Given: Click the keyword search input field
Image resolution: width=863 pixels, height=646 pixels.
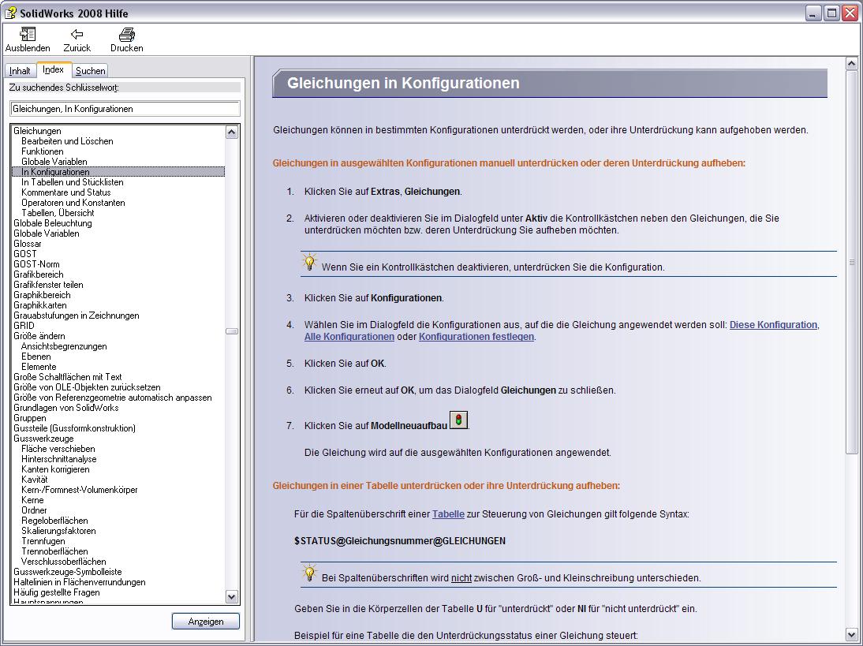Looking at the screenshot, I should [125, 109].
